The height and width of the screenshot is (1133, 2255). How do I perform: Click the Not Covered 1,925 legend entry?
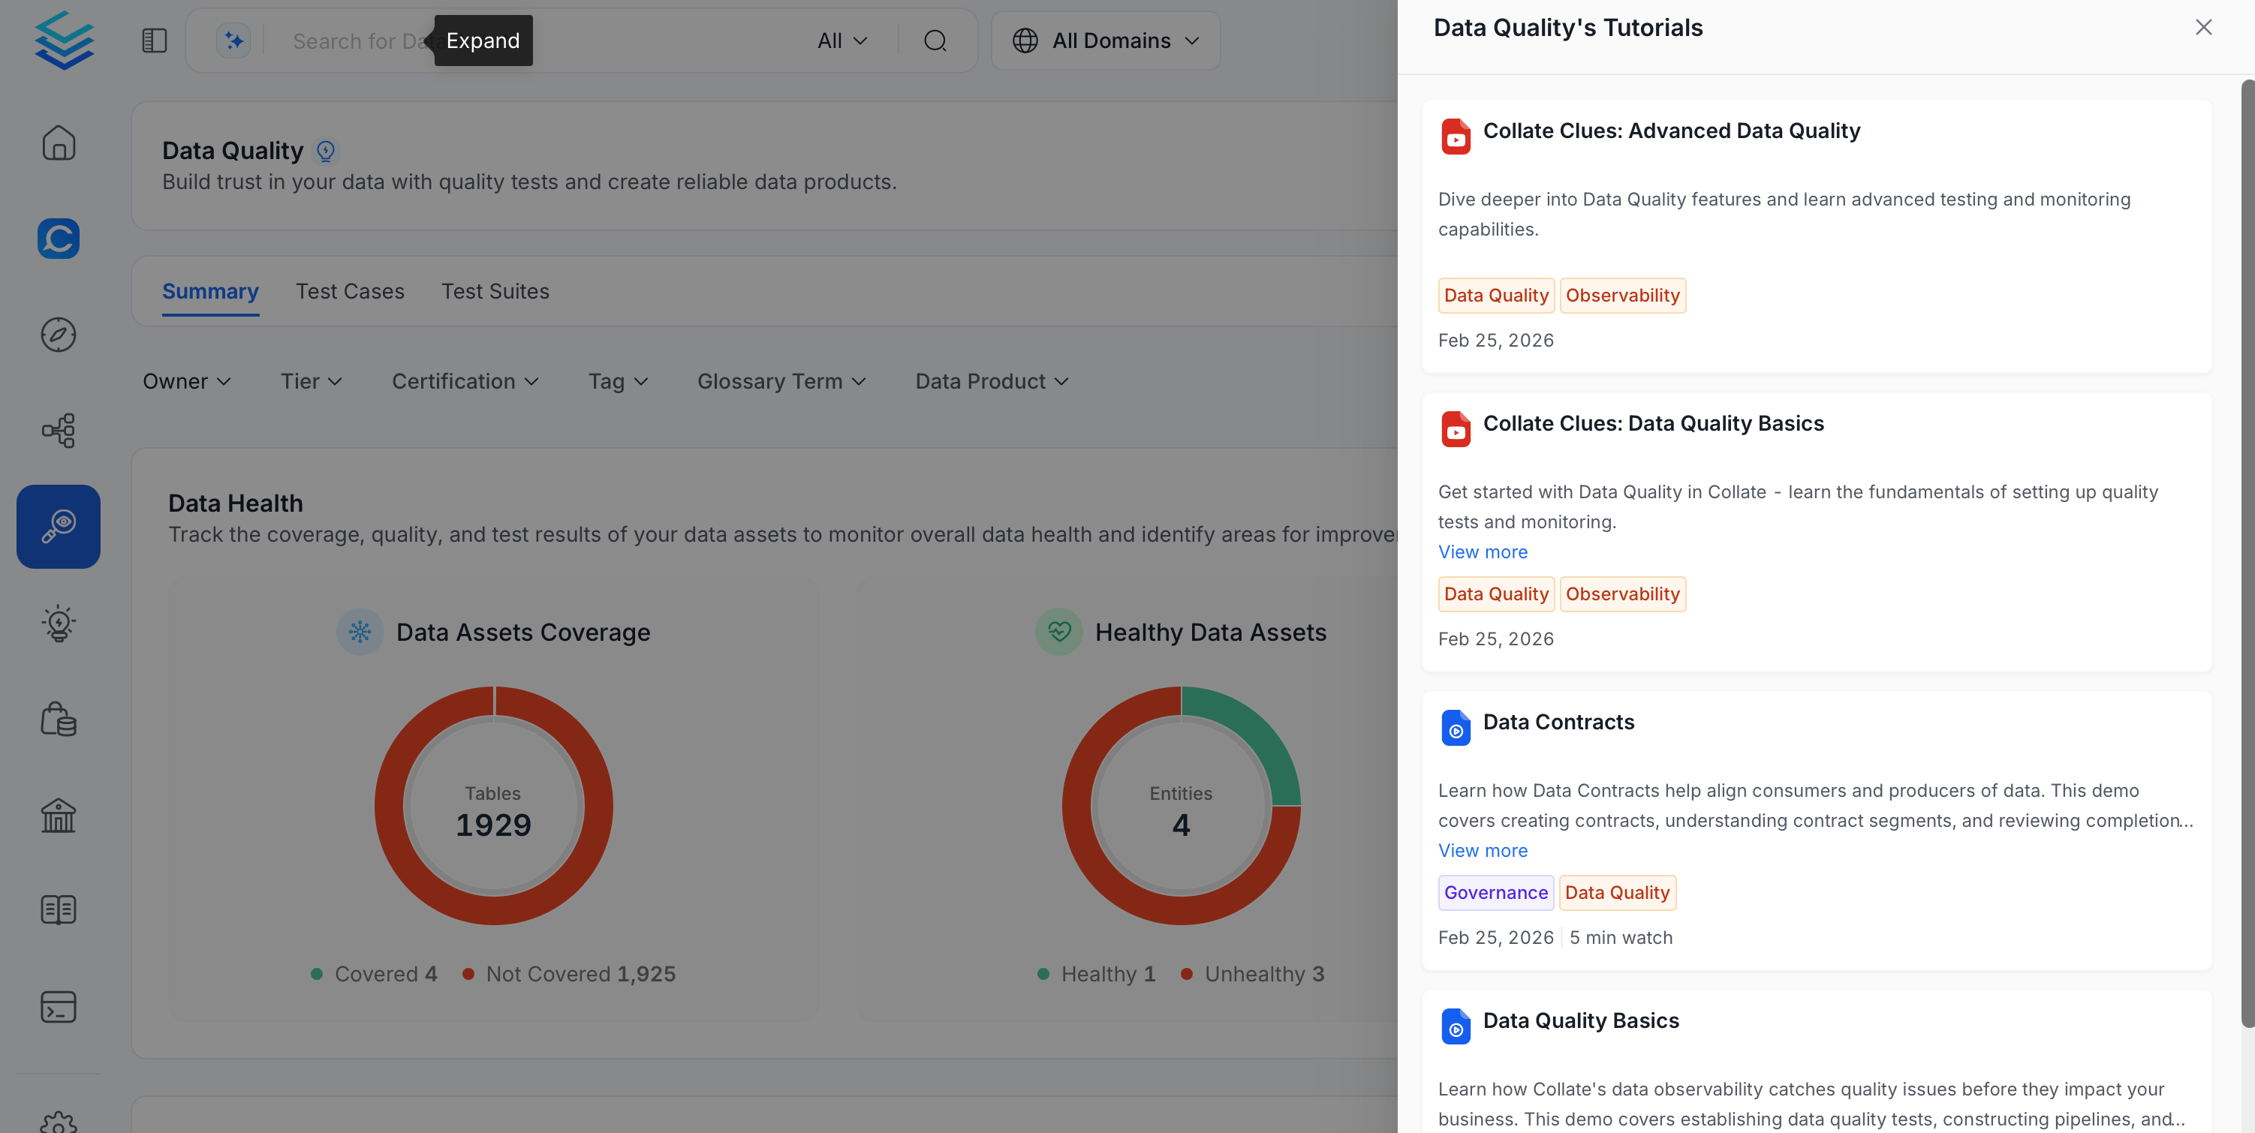tap(569, 974)
